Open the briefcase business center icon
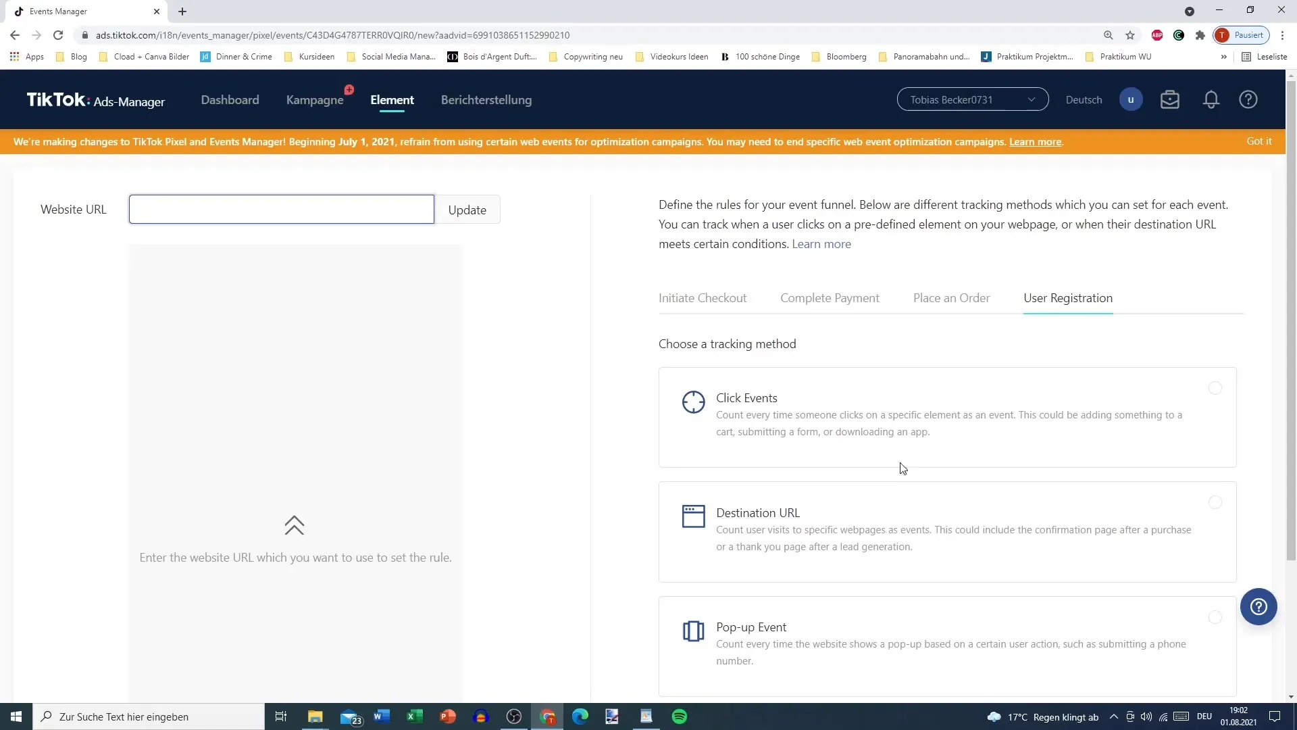Viewport: 1297px width, 730px height. pos(1169,100)
